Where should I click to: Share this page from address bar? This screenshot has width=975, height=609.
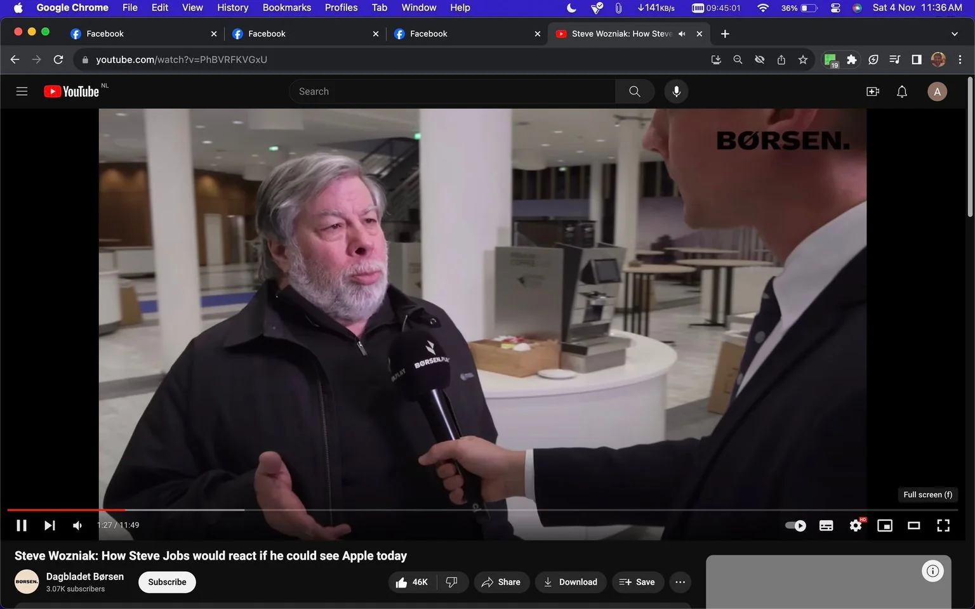point(781,60)
